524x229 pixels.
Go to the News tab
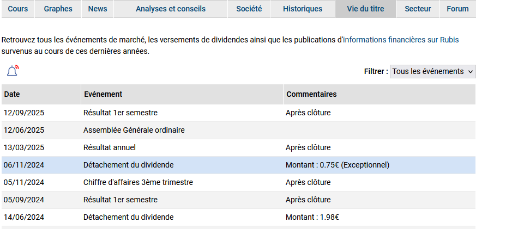pos(98,9)
